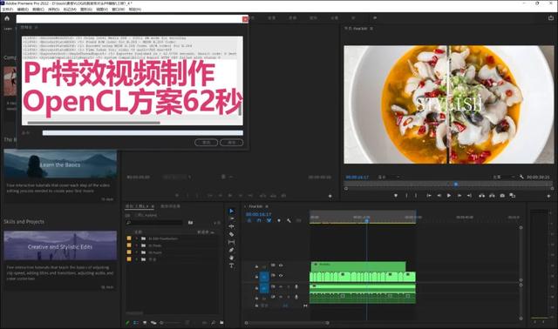Lock the V2 track

coord(256,266)
